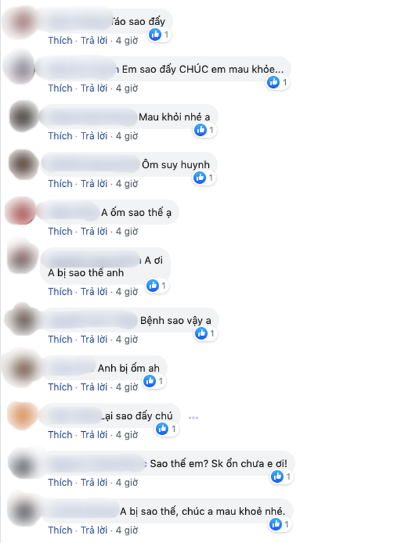Open avatar of 'Lại sao đấy chú' commenter
The width and height of the screenshot is (401, 543).
coord(23,416)
